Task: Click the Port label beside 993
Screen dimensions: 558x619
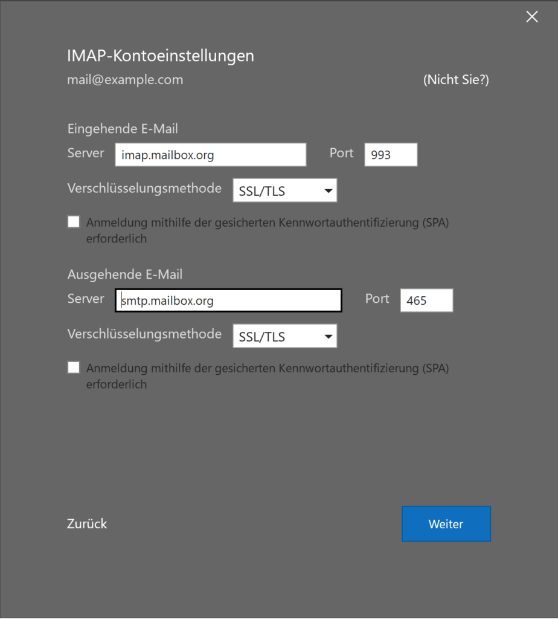Action: pyautogui.click(x=342, y=153)
